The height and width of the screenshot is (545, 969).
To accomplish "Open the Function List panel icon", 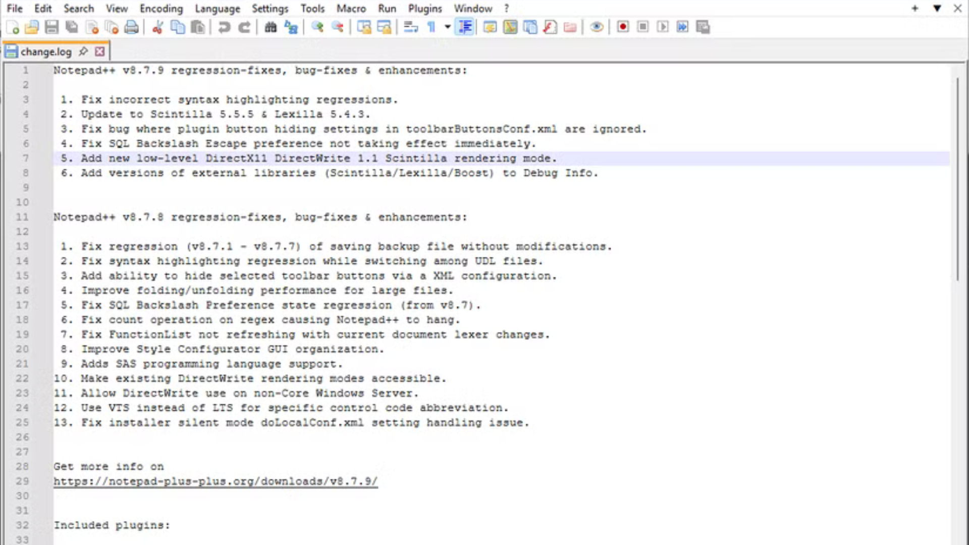I will (x=550, y=27).
